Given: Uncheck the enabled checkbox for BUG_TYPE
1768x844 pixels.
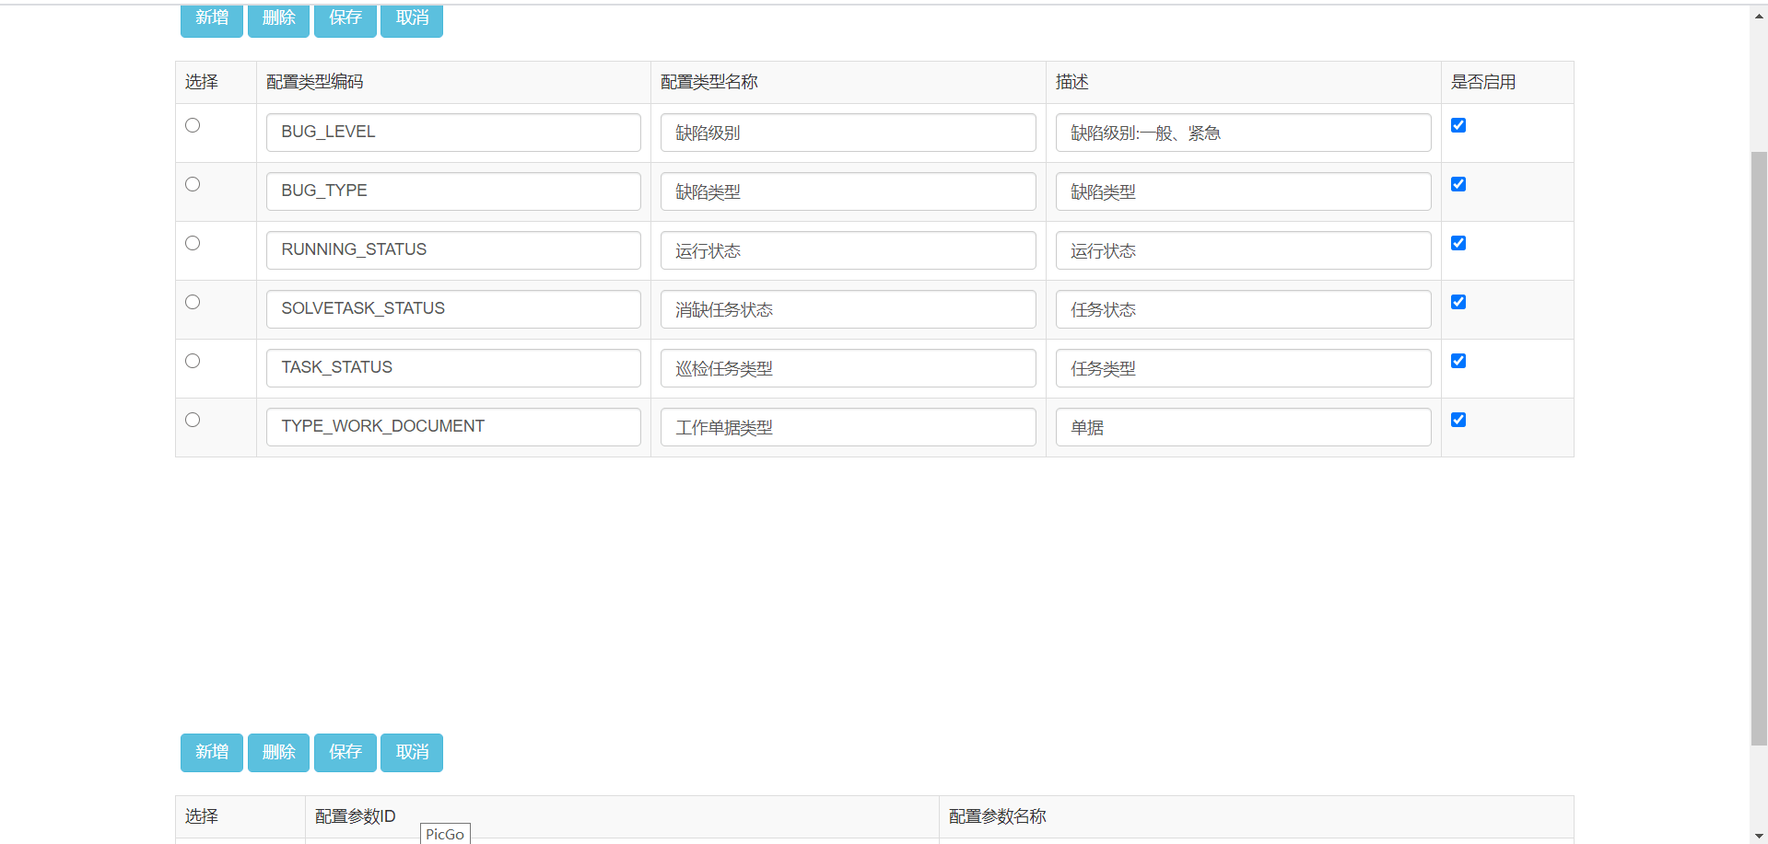Looking at the screenshot, I should pyautogui.click(x=1458, y=184).
